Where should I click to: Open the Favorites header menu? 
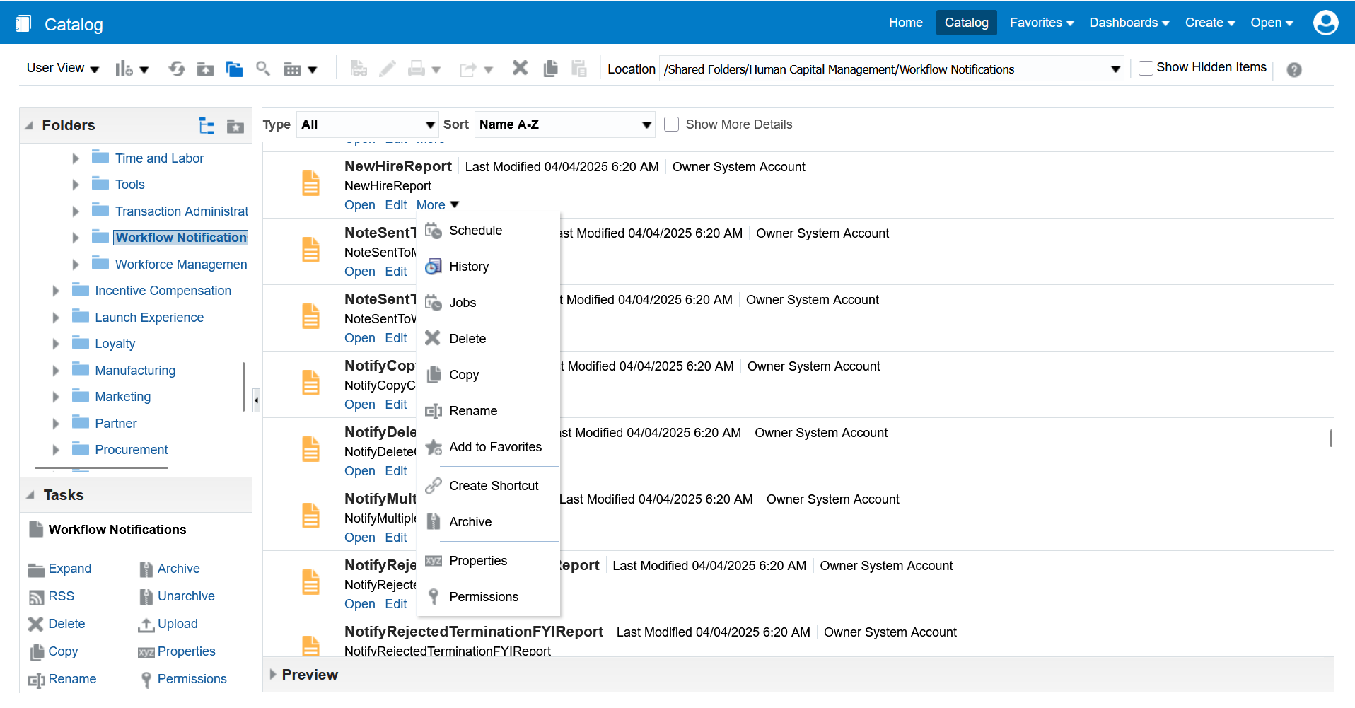[1041, 23]
